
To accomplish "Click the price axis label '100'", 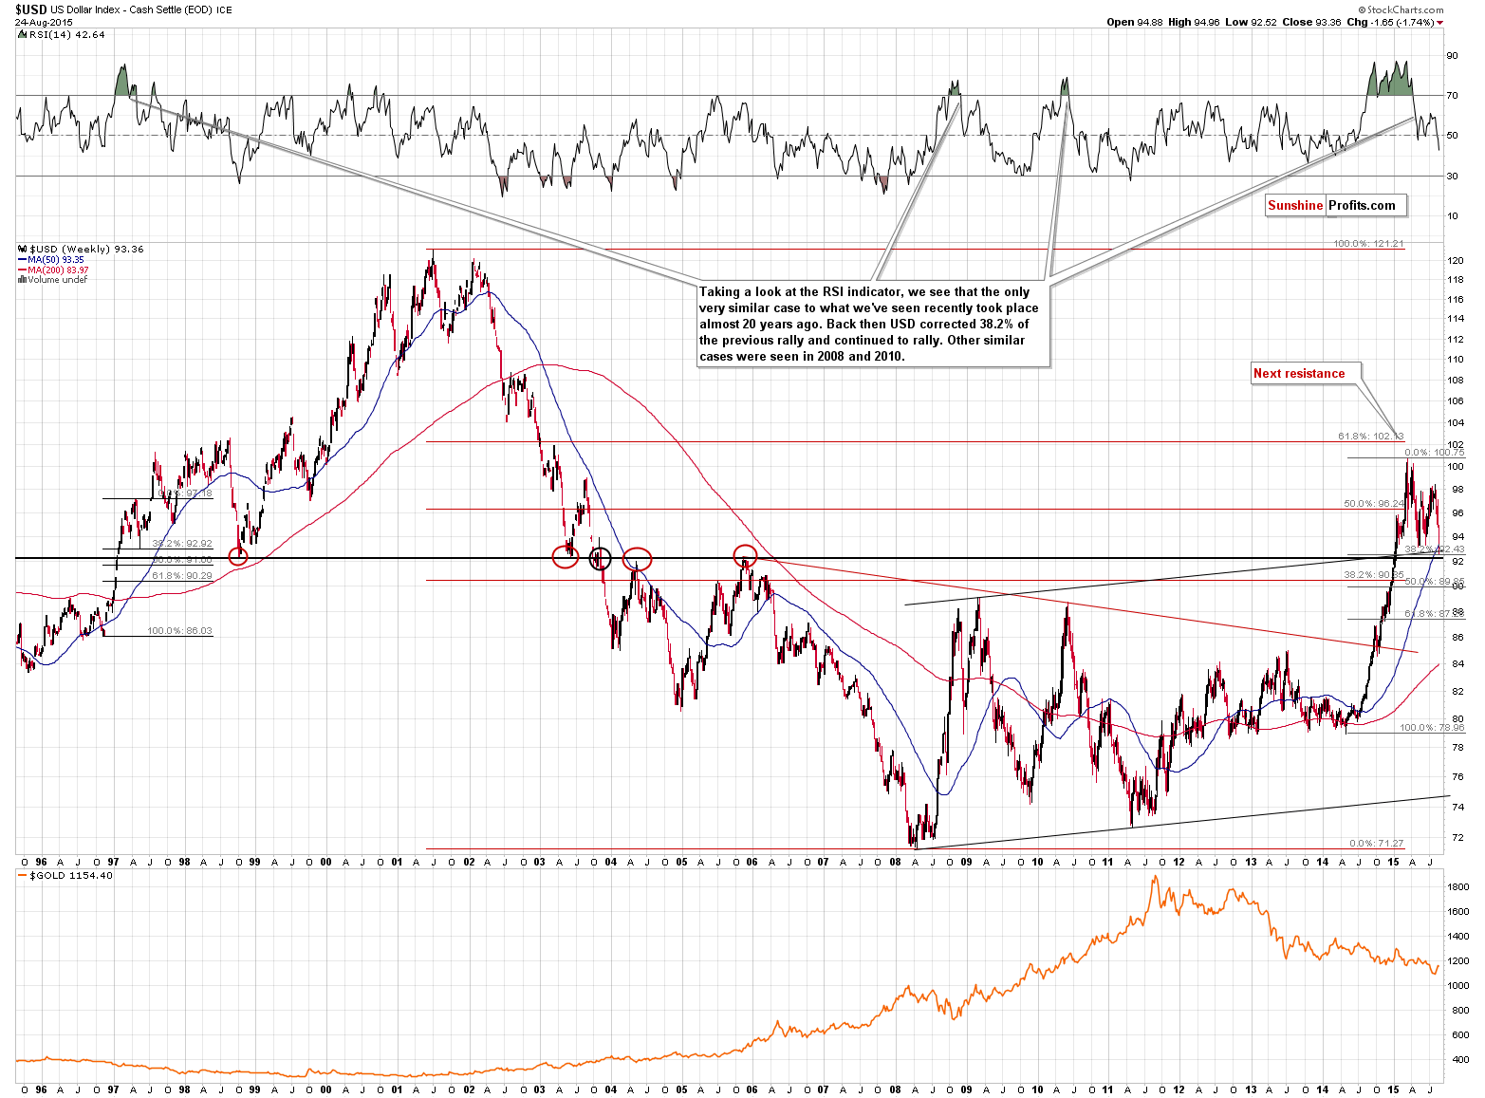I will 1455,467.
